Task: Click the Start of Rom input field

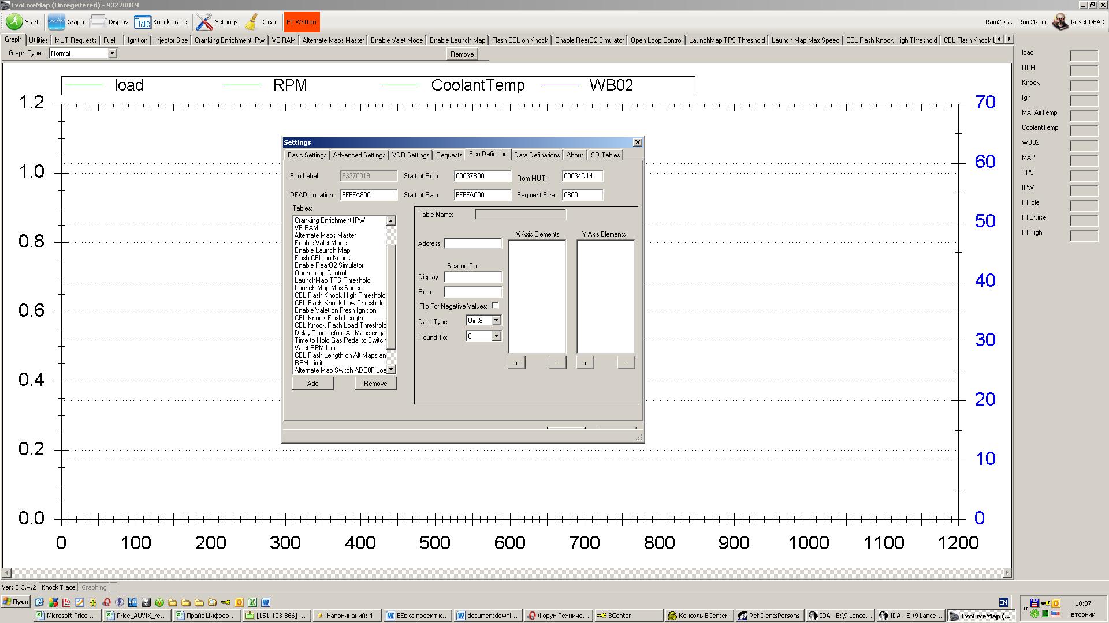Action: point(482,176)
